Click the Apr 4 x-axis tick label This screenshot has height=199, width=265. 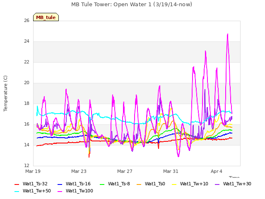(216, 171)
